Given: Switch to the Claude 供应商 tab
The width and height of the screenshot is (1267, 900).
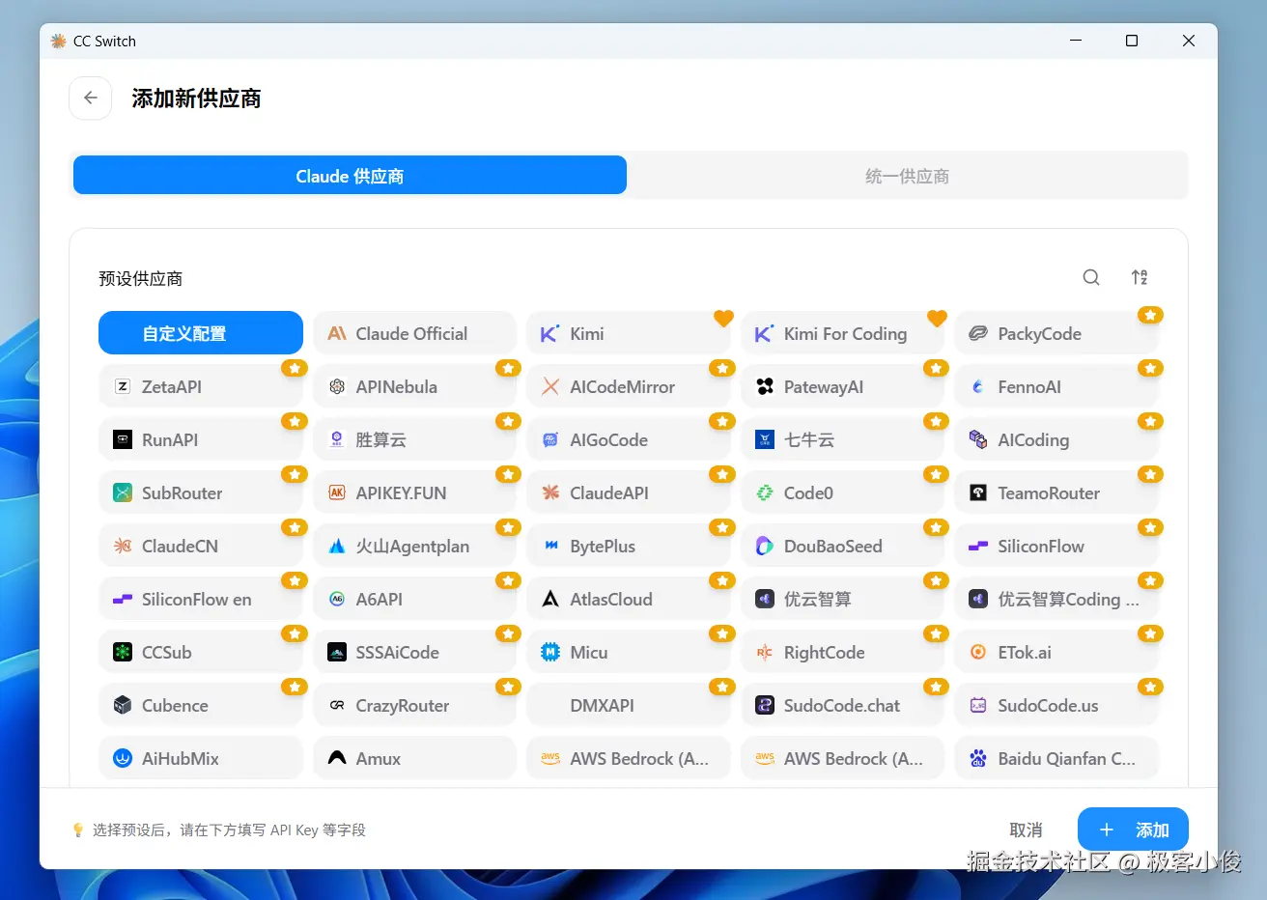Looking at the screenshot, I should (350, 176).
